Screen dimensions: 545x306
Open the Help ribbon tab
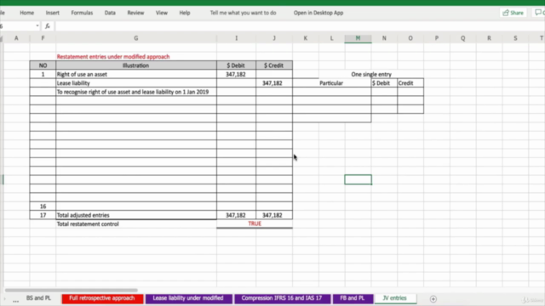(185, 13)
